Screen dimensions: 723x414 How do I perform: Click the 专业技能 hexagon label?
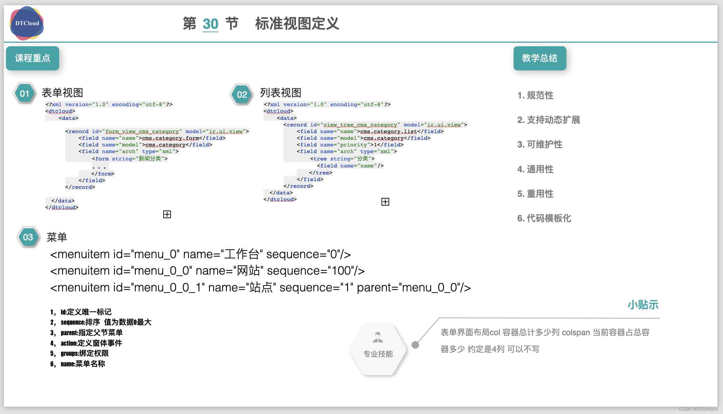pos(378,354)
